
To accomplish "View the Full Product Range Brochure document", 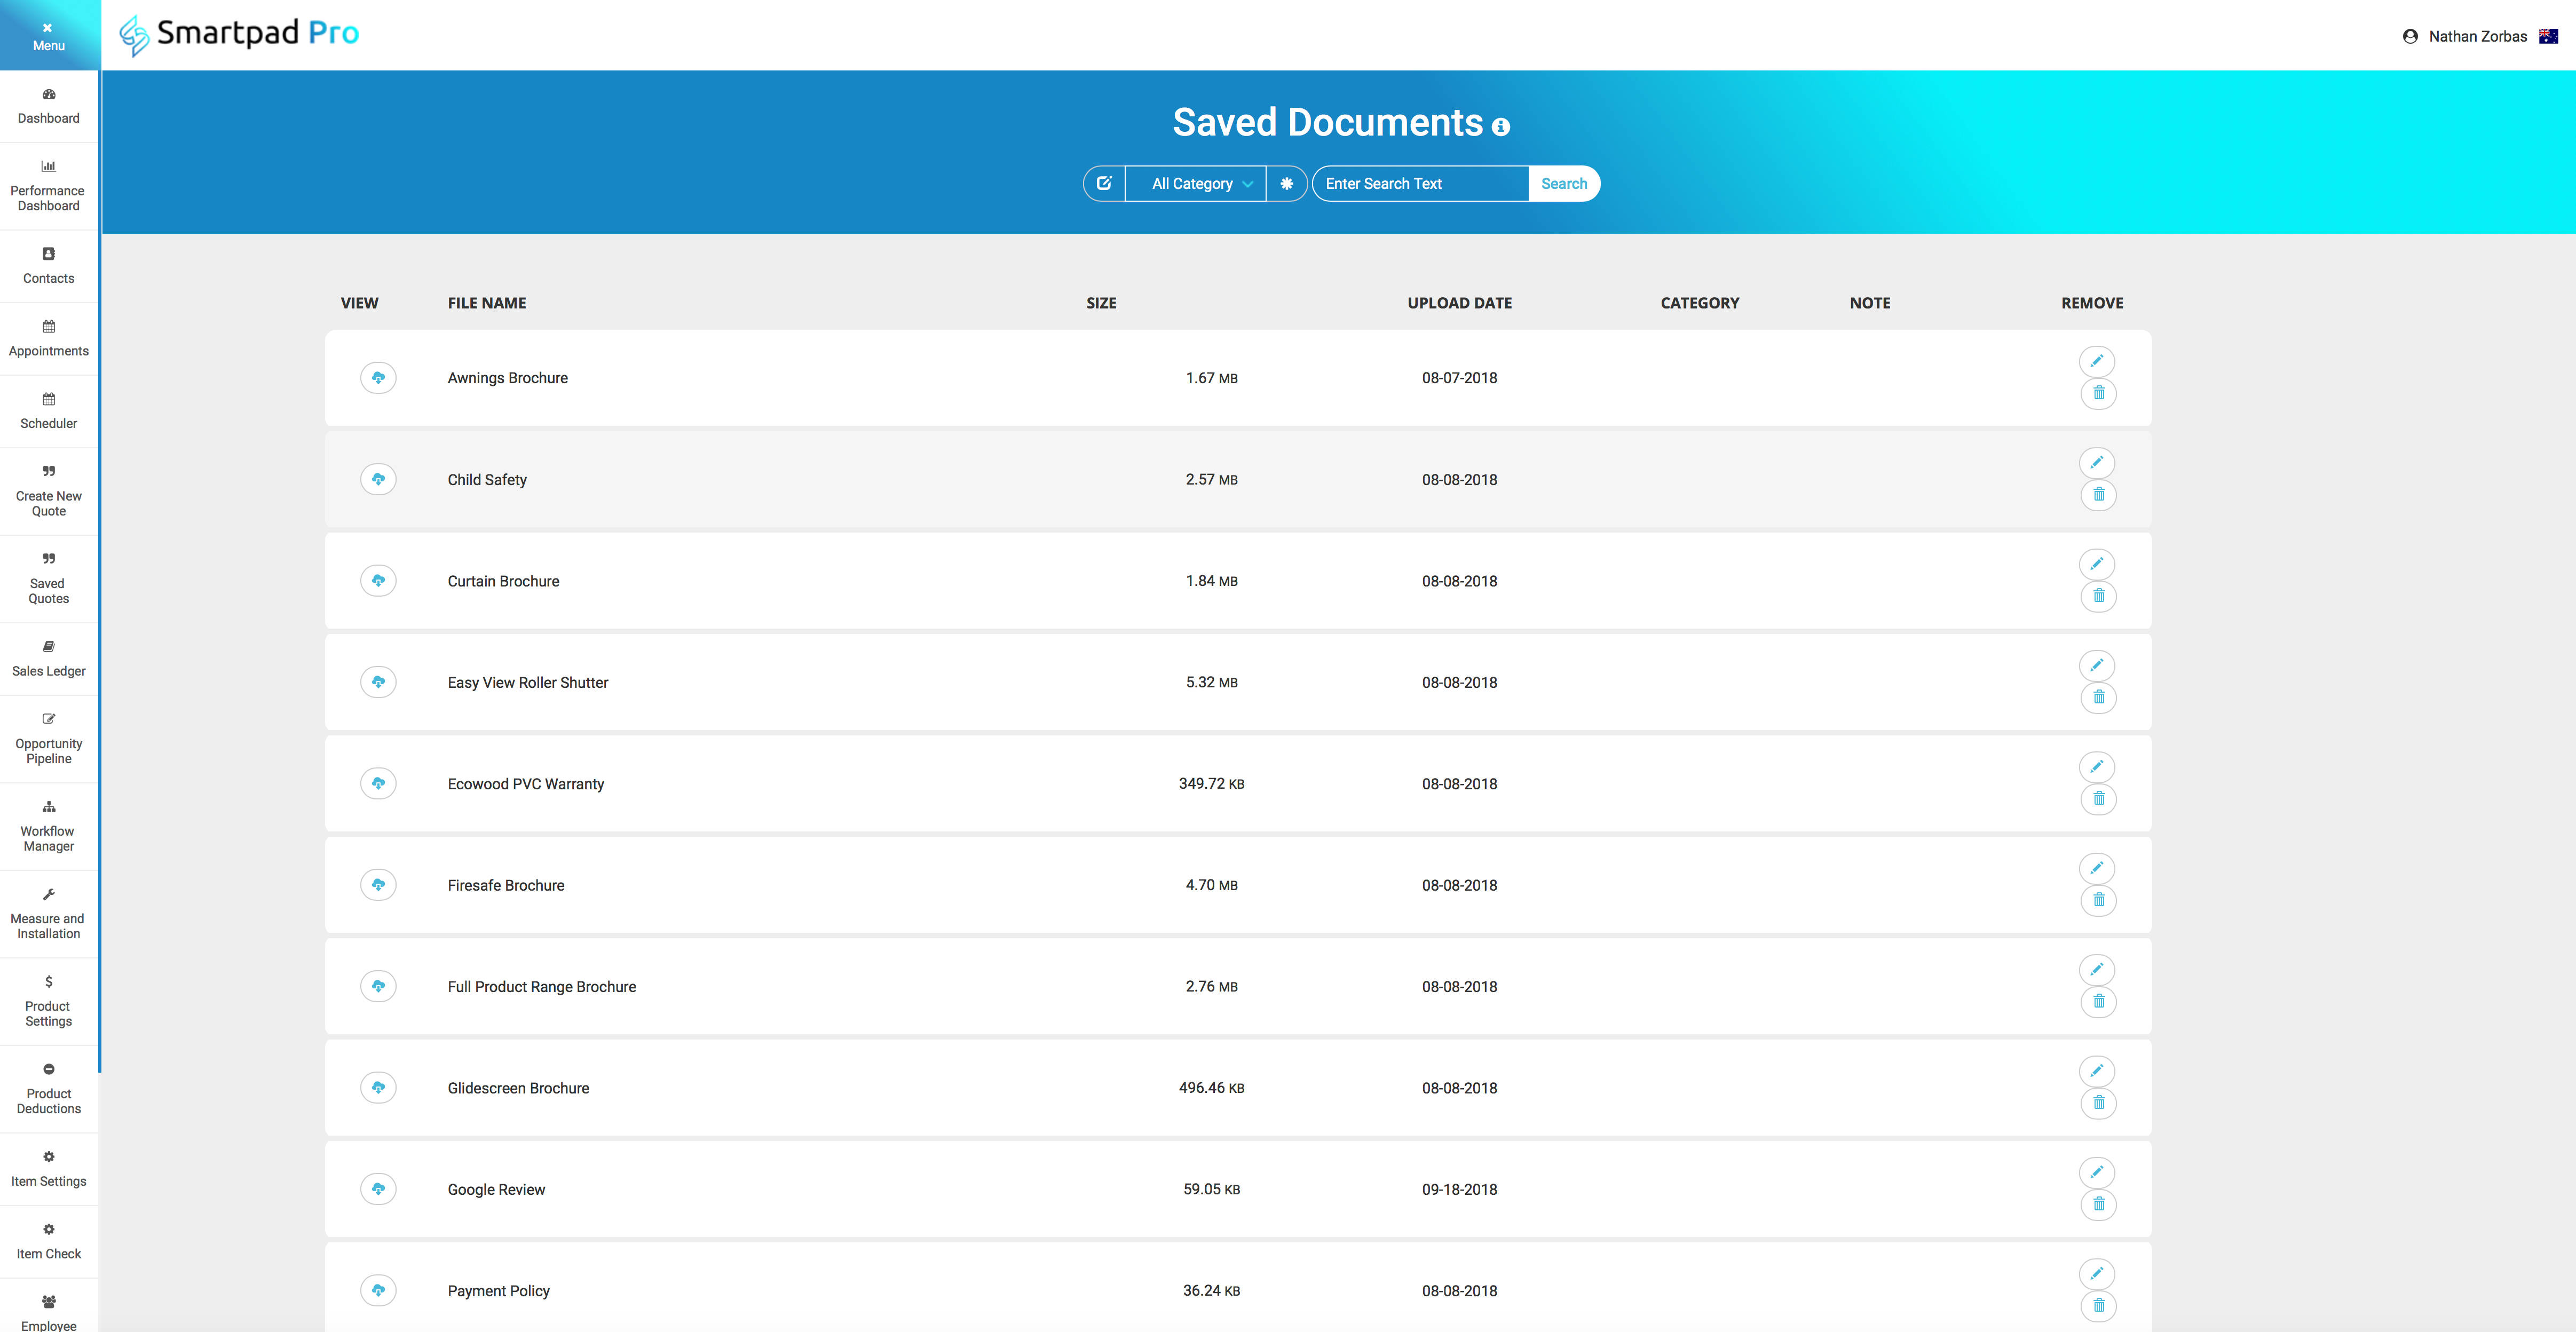I will (x=378, y=986).
